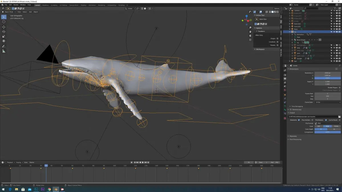342x192 pixels.
Task: Toggle the Parents checkbox
Action: tap(278, 45)
